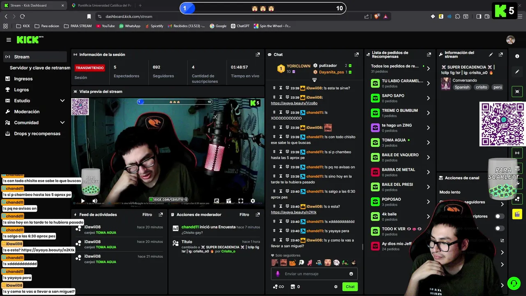This screenshot has height=296, width=526.
Task: Collapse the chat leaderboard with the handle
Action: pos(314,80)
